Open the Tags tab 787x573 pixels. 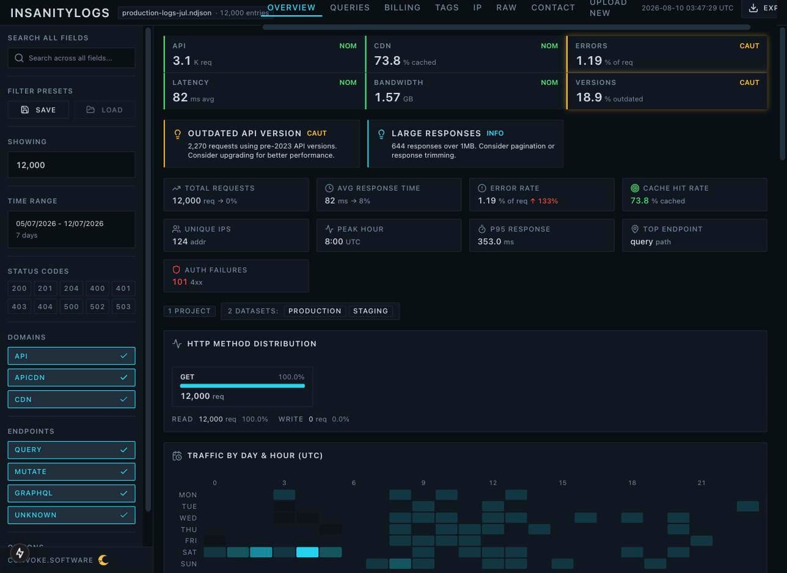point(447,8)
